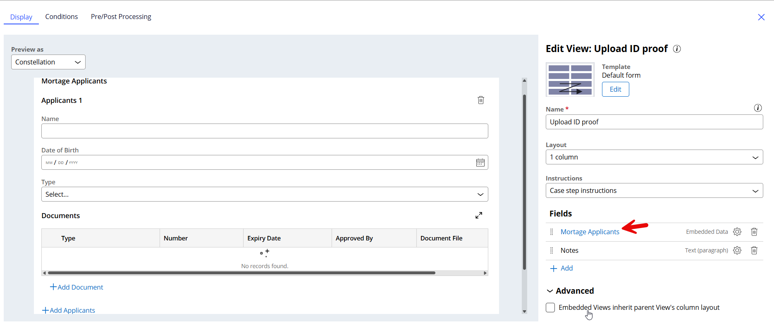This screenshot has height=328, width=774.
Task: Delete the Notes field
Action: tap(754, 250)
